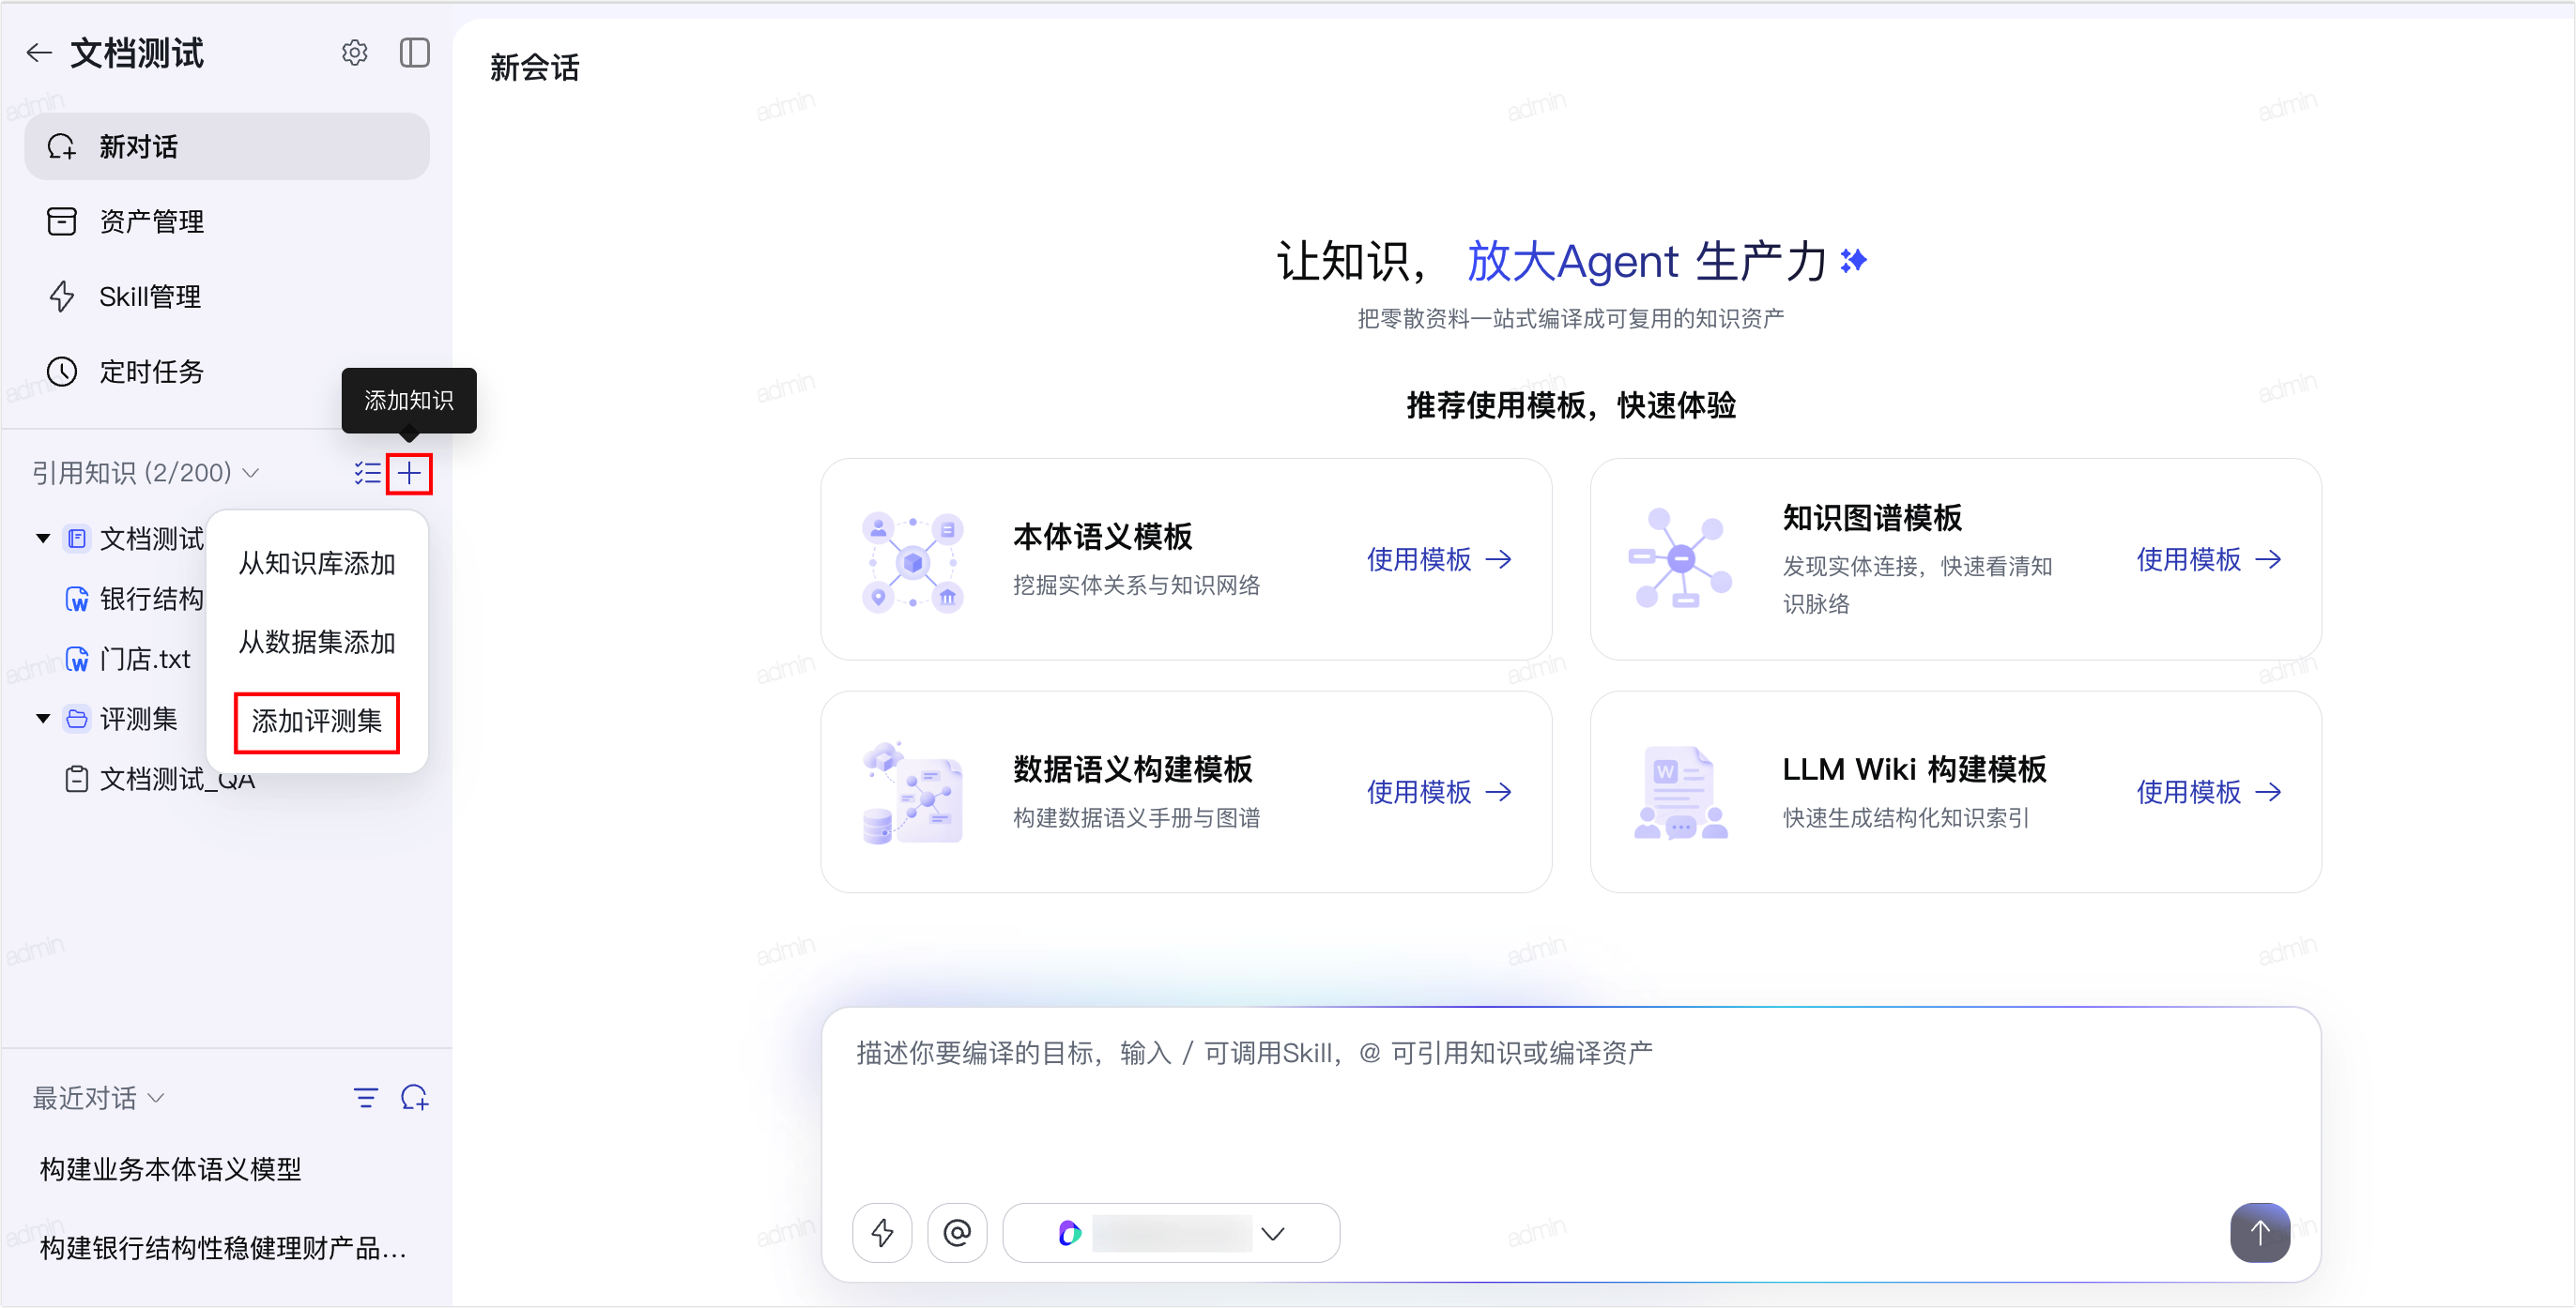
Task: Collapse the 文档测试 tree folder triangle
Action: (x=43, y=540)
